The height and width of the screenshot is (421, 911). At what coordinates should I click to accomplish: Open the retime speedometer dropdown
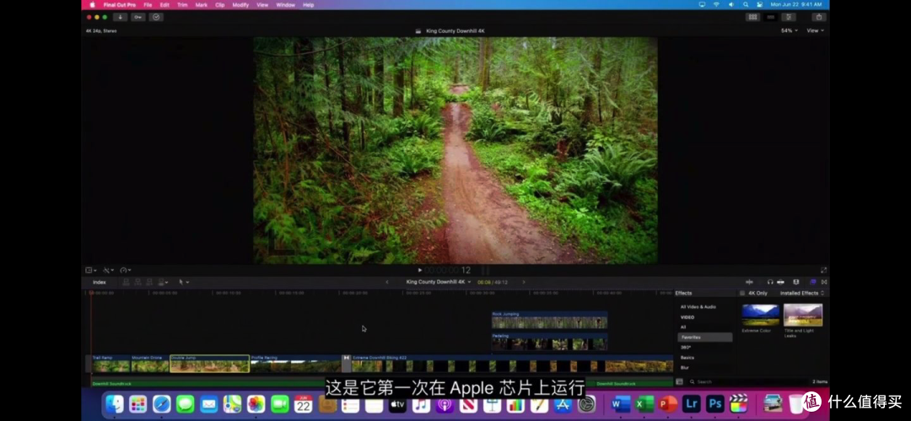[x=126, y=270]
